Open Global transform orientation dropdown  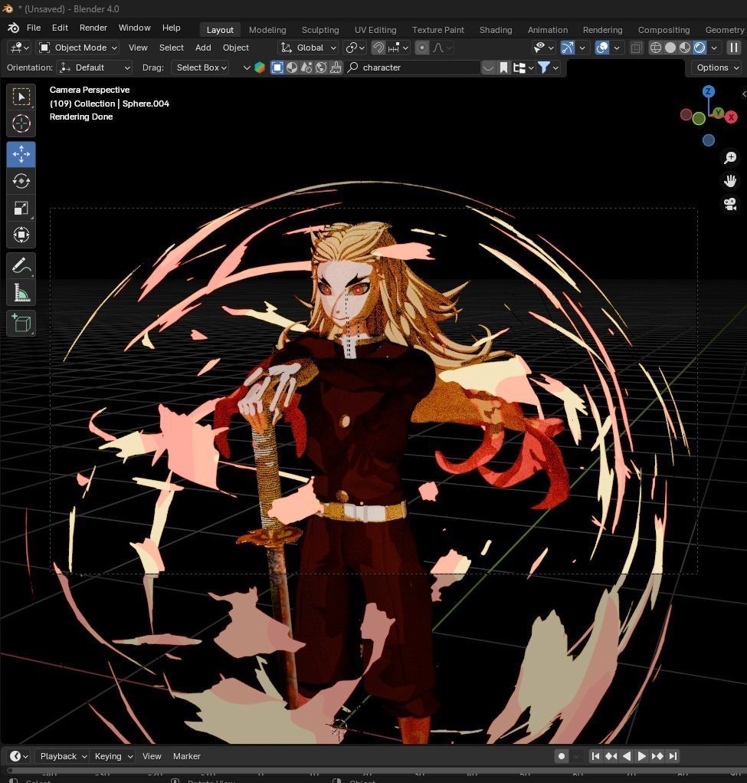(307, 48)
